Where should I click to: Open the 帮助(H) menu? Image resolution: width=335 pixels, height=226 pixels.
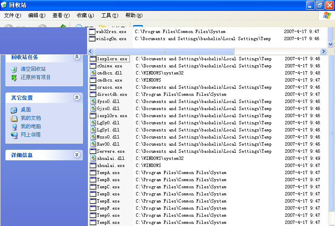[134, 15]
